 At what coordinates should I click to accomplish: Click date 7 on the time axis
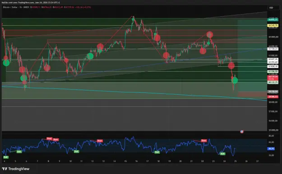[37, 161]
